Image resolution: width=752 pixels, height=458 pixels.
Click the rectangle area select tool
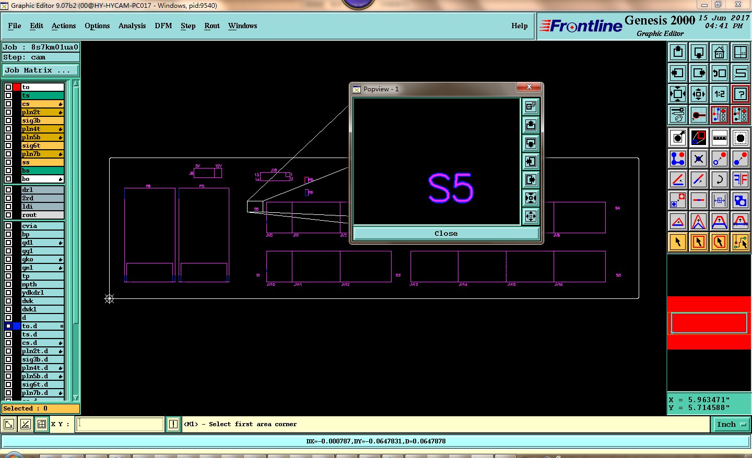pos(699,242)
